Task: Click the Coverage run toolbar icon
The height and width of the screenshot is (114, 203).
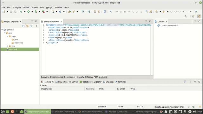Action: tap(36, 12)
